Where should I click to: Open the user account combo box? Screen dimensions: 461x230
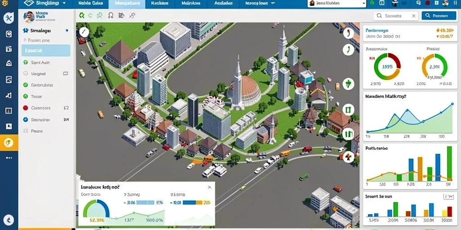(x=337, y=4)
